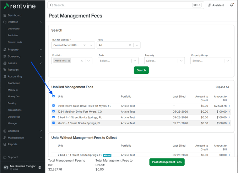Screen dimensions: 238x173
Task: Clear all Portfolio filter values
Action: click(82, 61)
